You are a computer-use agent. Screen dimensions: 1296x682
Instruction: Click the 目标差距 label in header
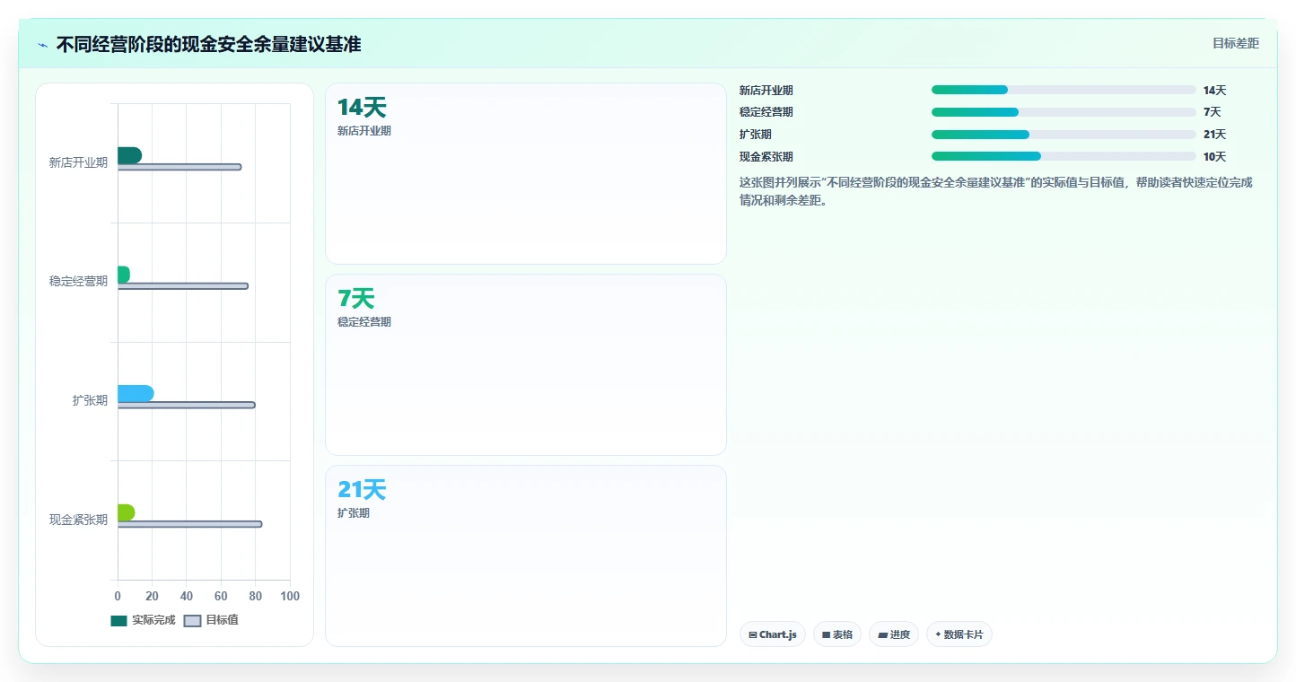pos(1235,43)
